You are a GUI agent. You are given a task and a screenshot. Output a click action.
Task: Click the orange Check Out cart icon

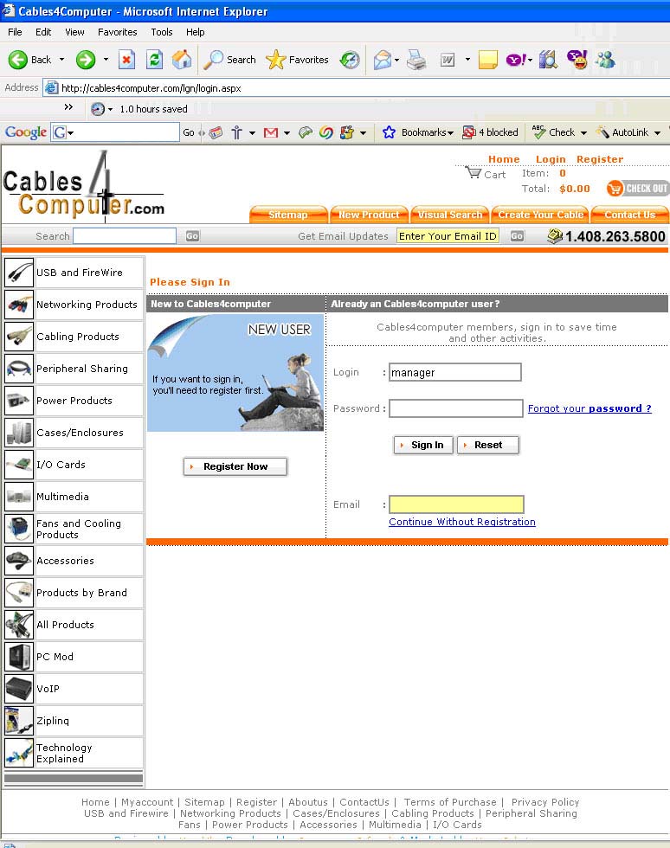pyautogui.click(x=615, y=189)
